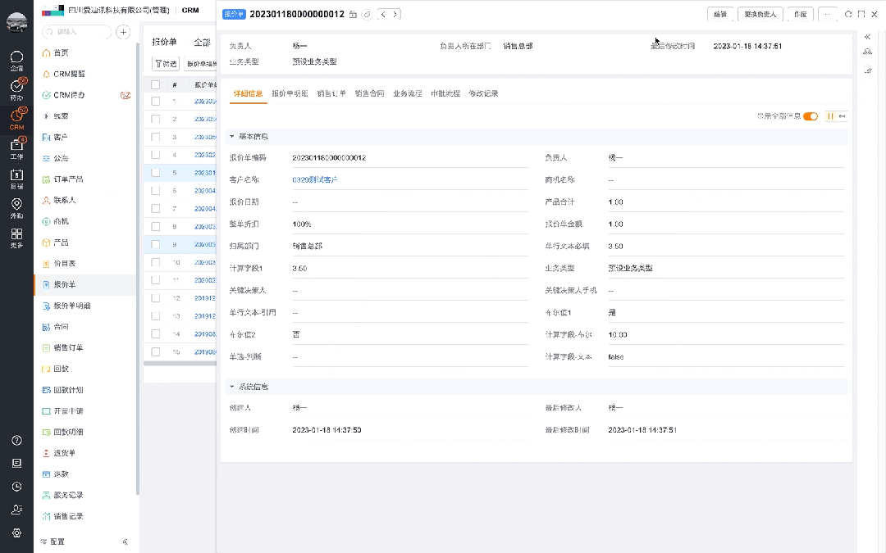This screenshot has width=886, height=553.
Task: Click the tag icon next to quote number
Action: pos(367,15)
